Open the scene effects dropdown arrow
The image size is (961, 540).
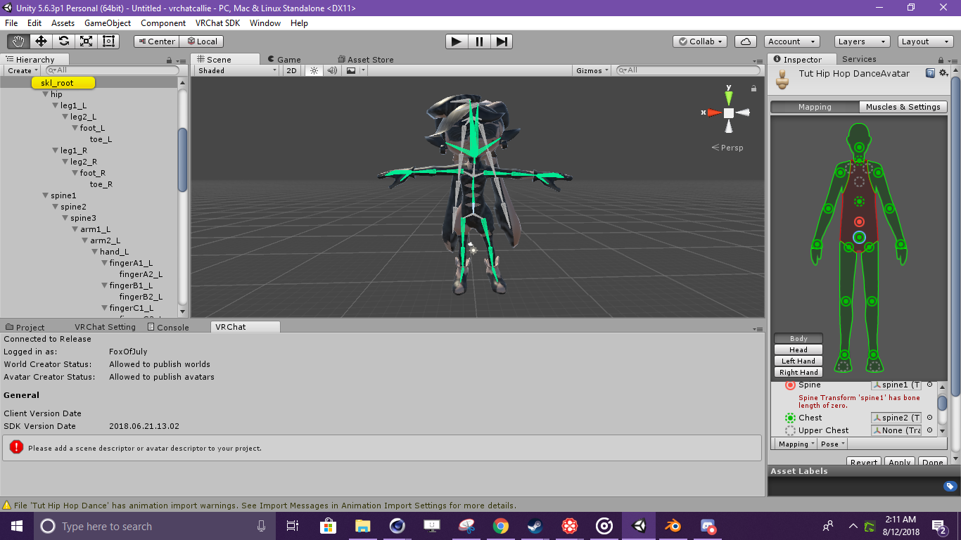point(363,70)
